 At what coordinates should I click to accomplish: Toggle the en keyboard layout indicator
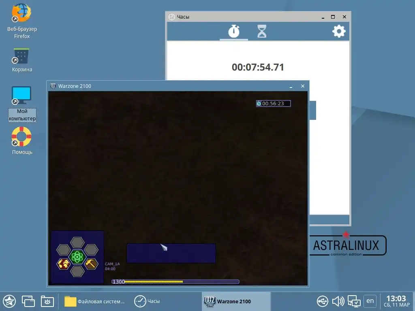tap(370, 301)
